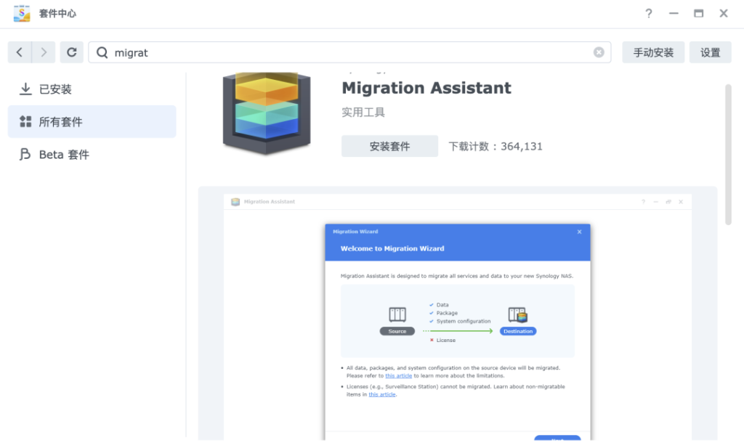Open help with the question mark icon

click(649, 14)
